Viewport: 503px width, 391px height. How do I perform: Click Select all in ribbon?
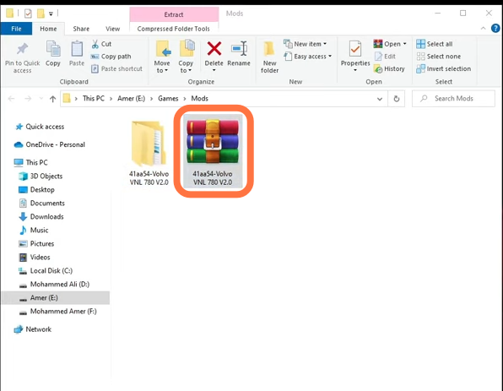(x=435, y=44)
